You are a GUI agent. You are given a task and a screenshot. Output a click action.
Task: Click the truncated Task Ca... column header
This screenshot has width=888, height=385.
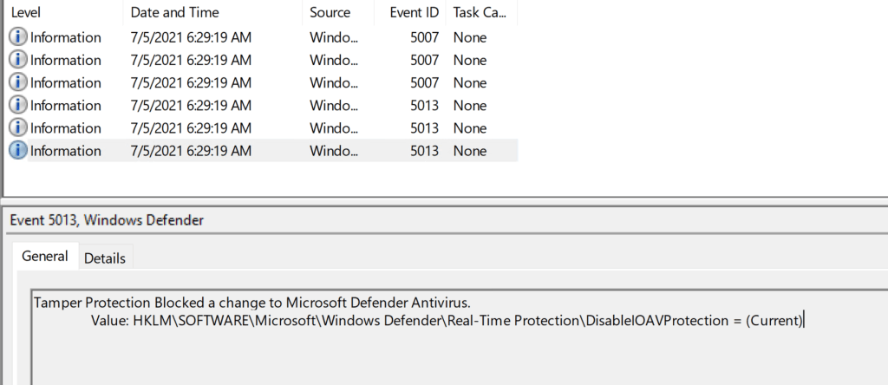(x=479, y=13)
